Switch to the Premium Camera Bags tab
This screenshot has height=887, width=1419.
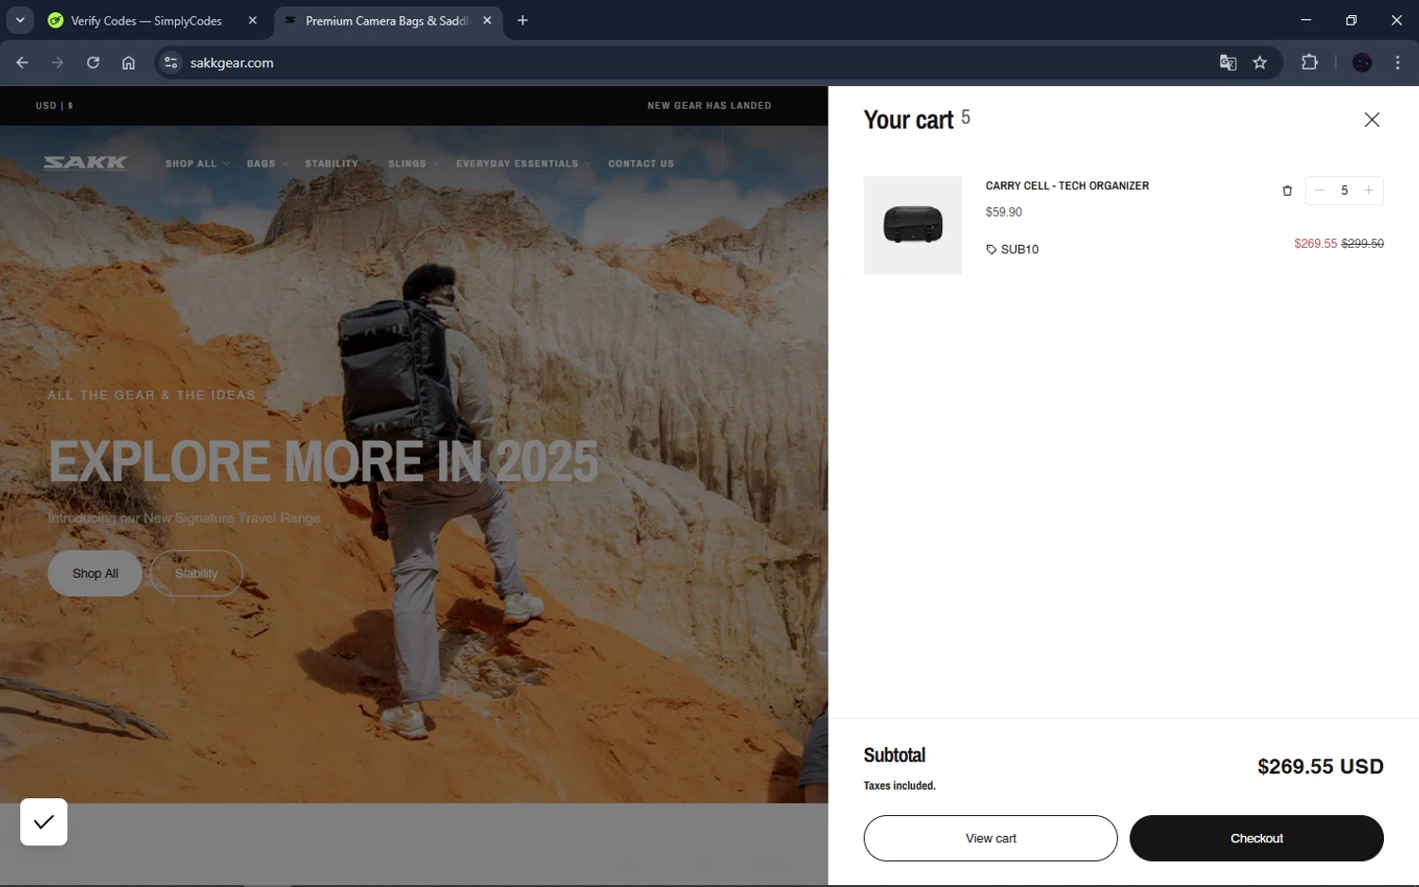coord(386,21)
